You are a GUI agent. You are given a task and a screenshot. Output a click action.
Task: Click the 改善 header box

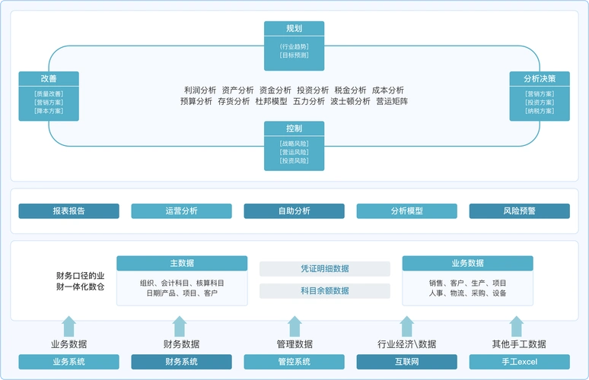(49, 78)
